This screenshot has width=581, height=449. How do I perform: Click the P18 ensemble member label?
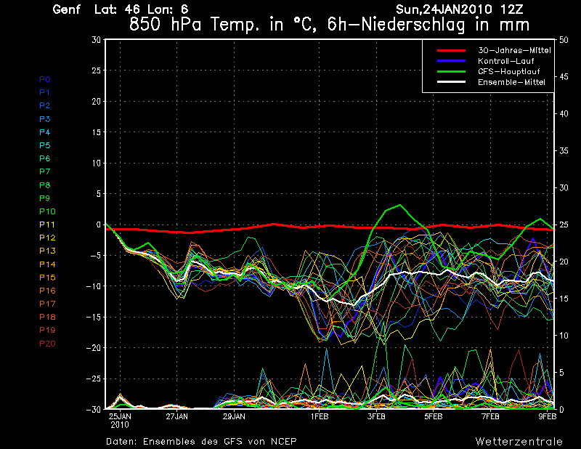pyautogui.click(x=47, y=317)
